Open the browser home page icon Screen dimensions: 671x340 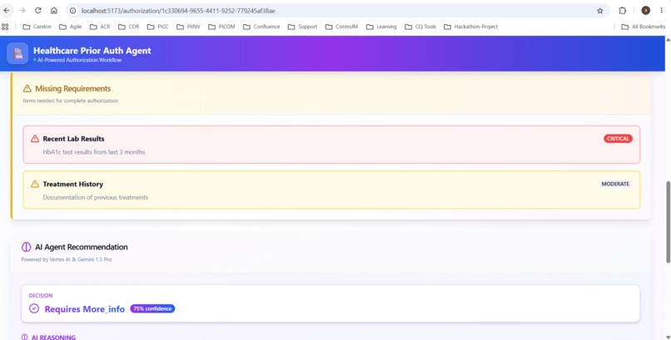pyautogui.click(x=54, y=10)
